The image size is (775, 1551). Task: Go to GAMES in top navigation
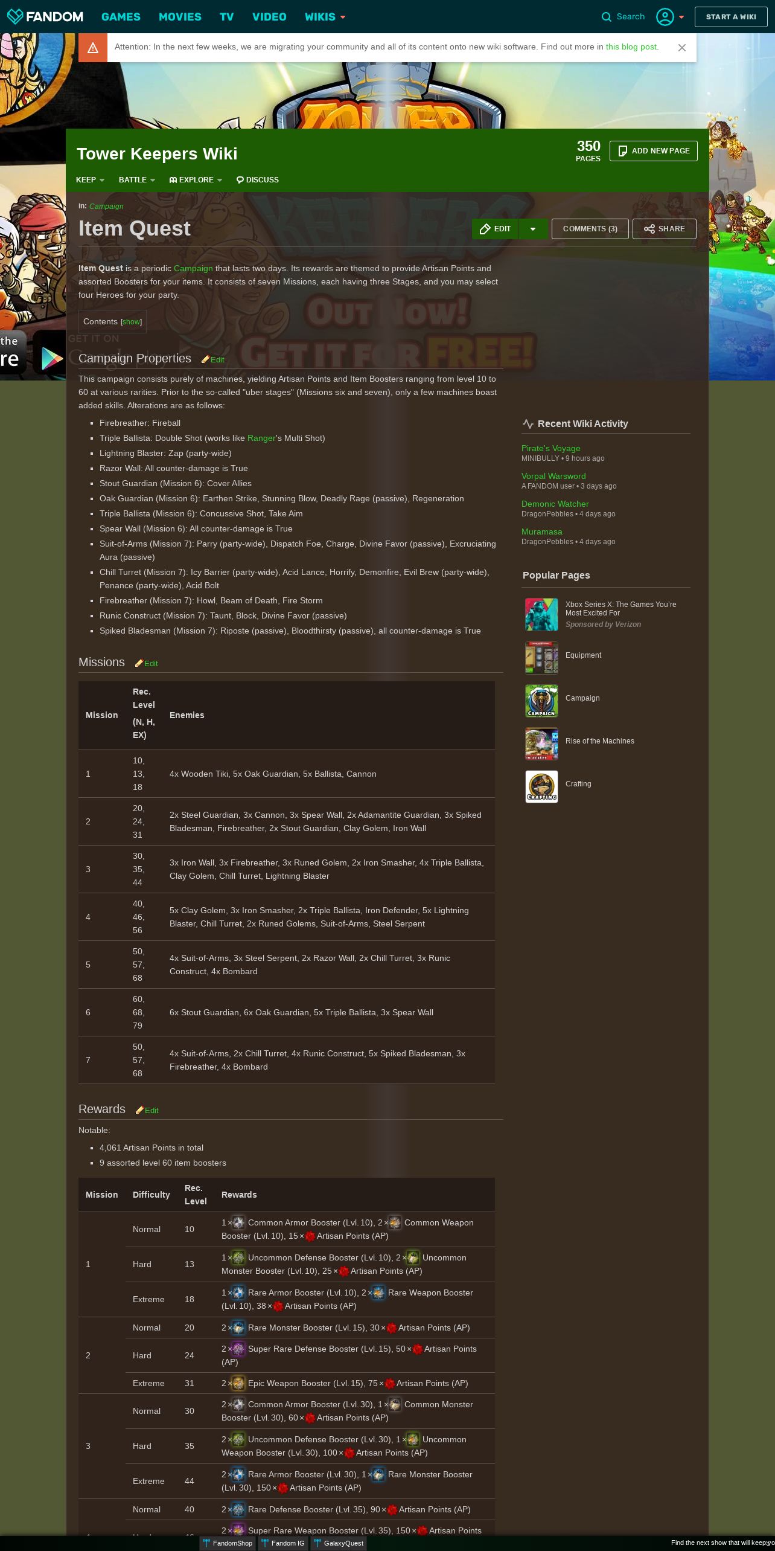coord(121,17)
